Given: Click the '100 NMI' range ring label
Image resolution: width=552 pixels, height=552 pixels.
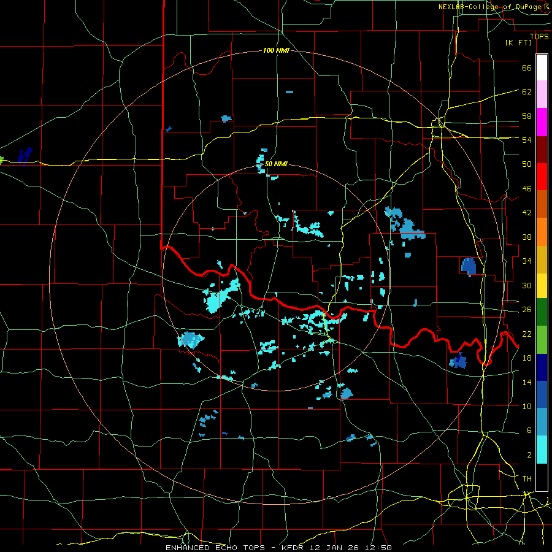Looking at the screenshot, I should 276,50.
